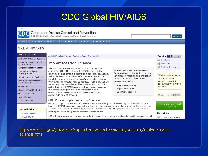Image resolution: width=208 pixels, height=156 pixels.
Task: Open Success Stories in sidebar
Action: [x=31, y=101]
